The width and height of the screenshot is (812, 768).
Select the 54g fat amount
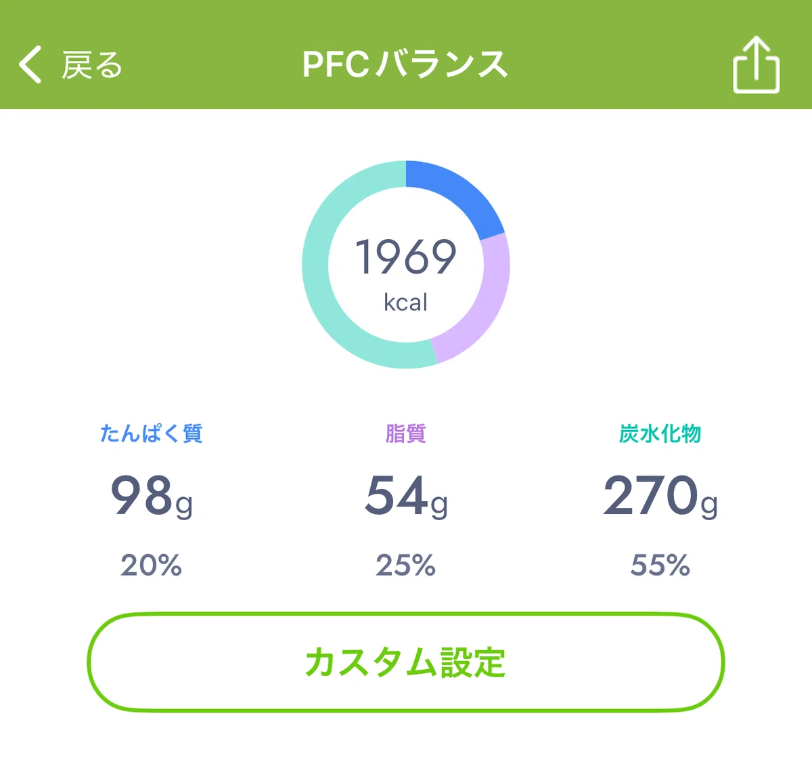tap(406, 497)
